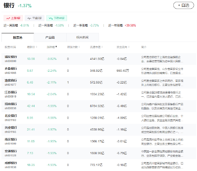Open 南京银行 stock link
This screenshot has width=197, height=171.
11,139
